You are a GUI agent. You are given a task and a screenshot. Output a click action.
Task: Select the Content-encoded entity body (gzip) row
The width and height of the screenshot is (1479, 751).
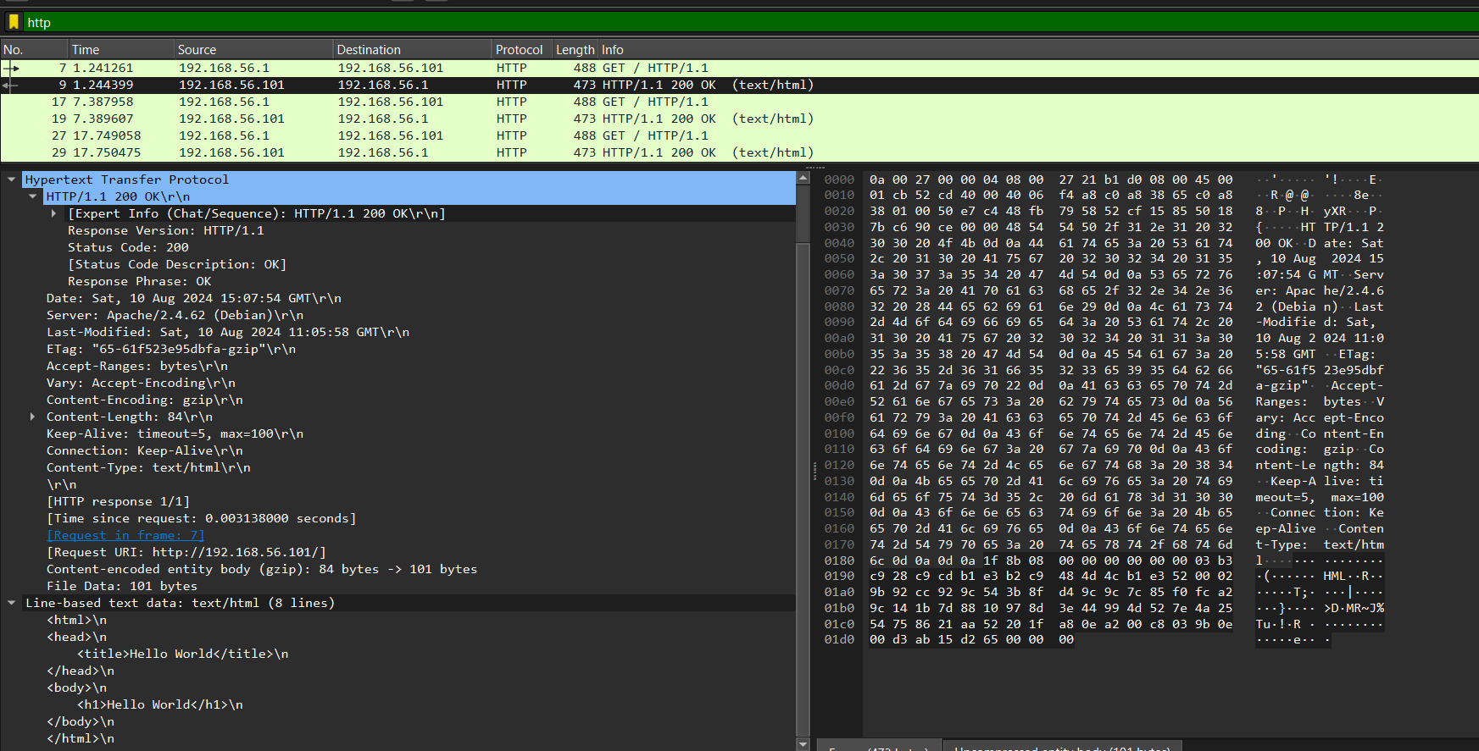pyautogui.click(x=398, y=569)
